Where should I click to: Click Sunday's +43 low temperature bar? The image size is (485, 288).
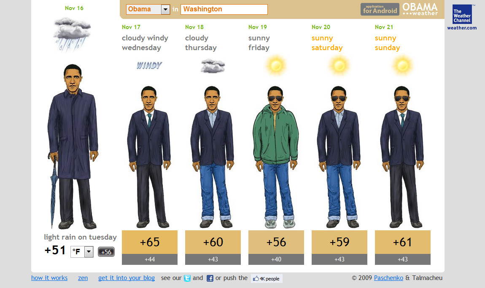click(x=403, y=259)
